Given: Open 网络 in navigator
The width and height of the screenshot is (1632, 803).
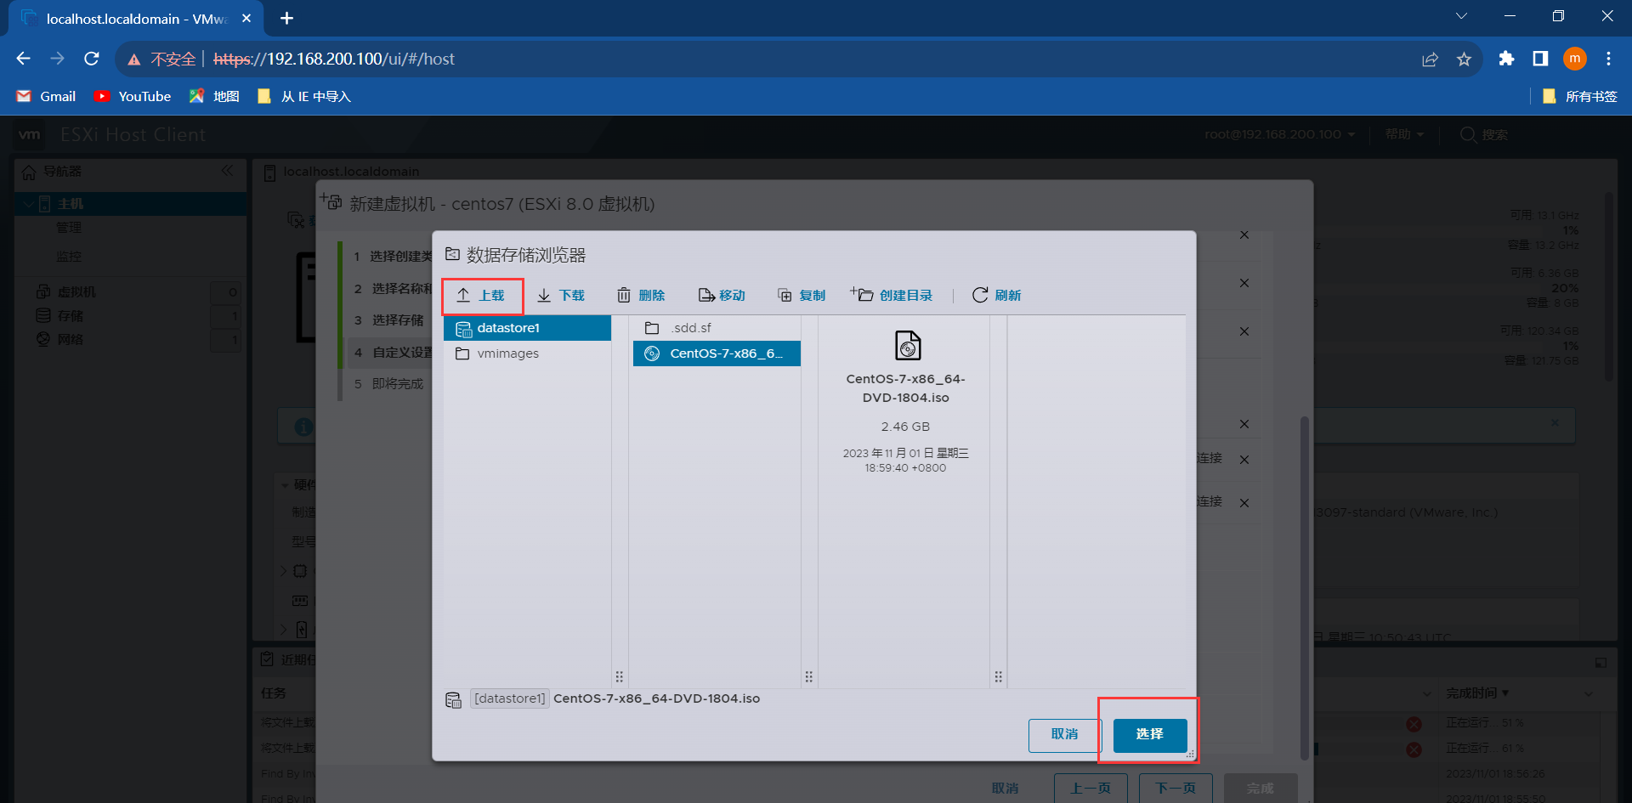Looking at the screenshot, I should click(71, 340).
